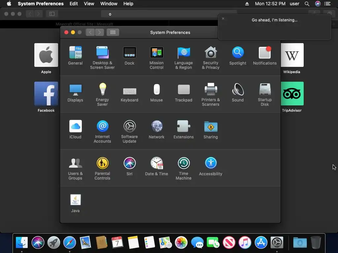Open the Displays preferences pane
Viewport: 338px width, 253px height.
point(75,93)
